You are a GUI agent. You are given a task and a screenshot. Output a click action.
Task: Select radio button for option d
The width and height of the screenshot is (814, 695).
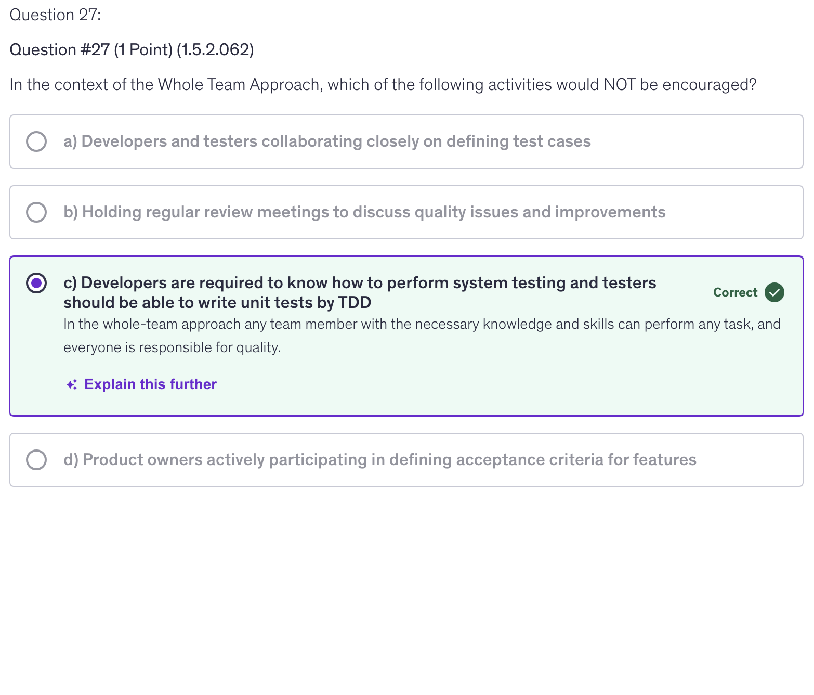point(36,460)
